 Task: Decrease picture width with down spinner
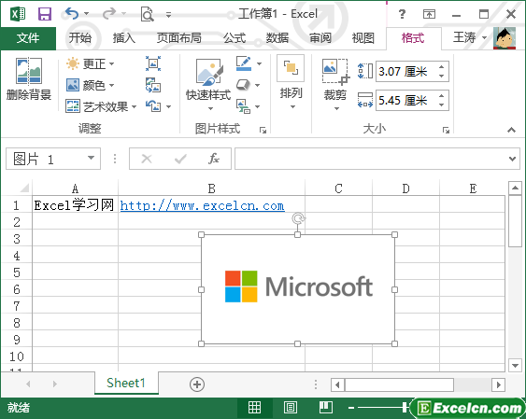(x=442, y=105)
